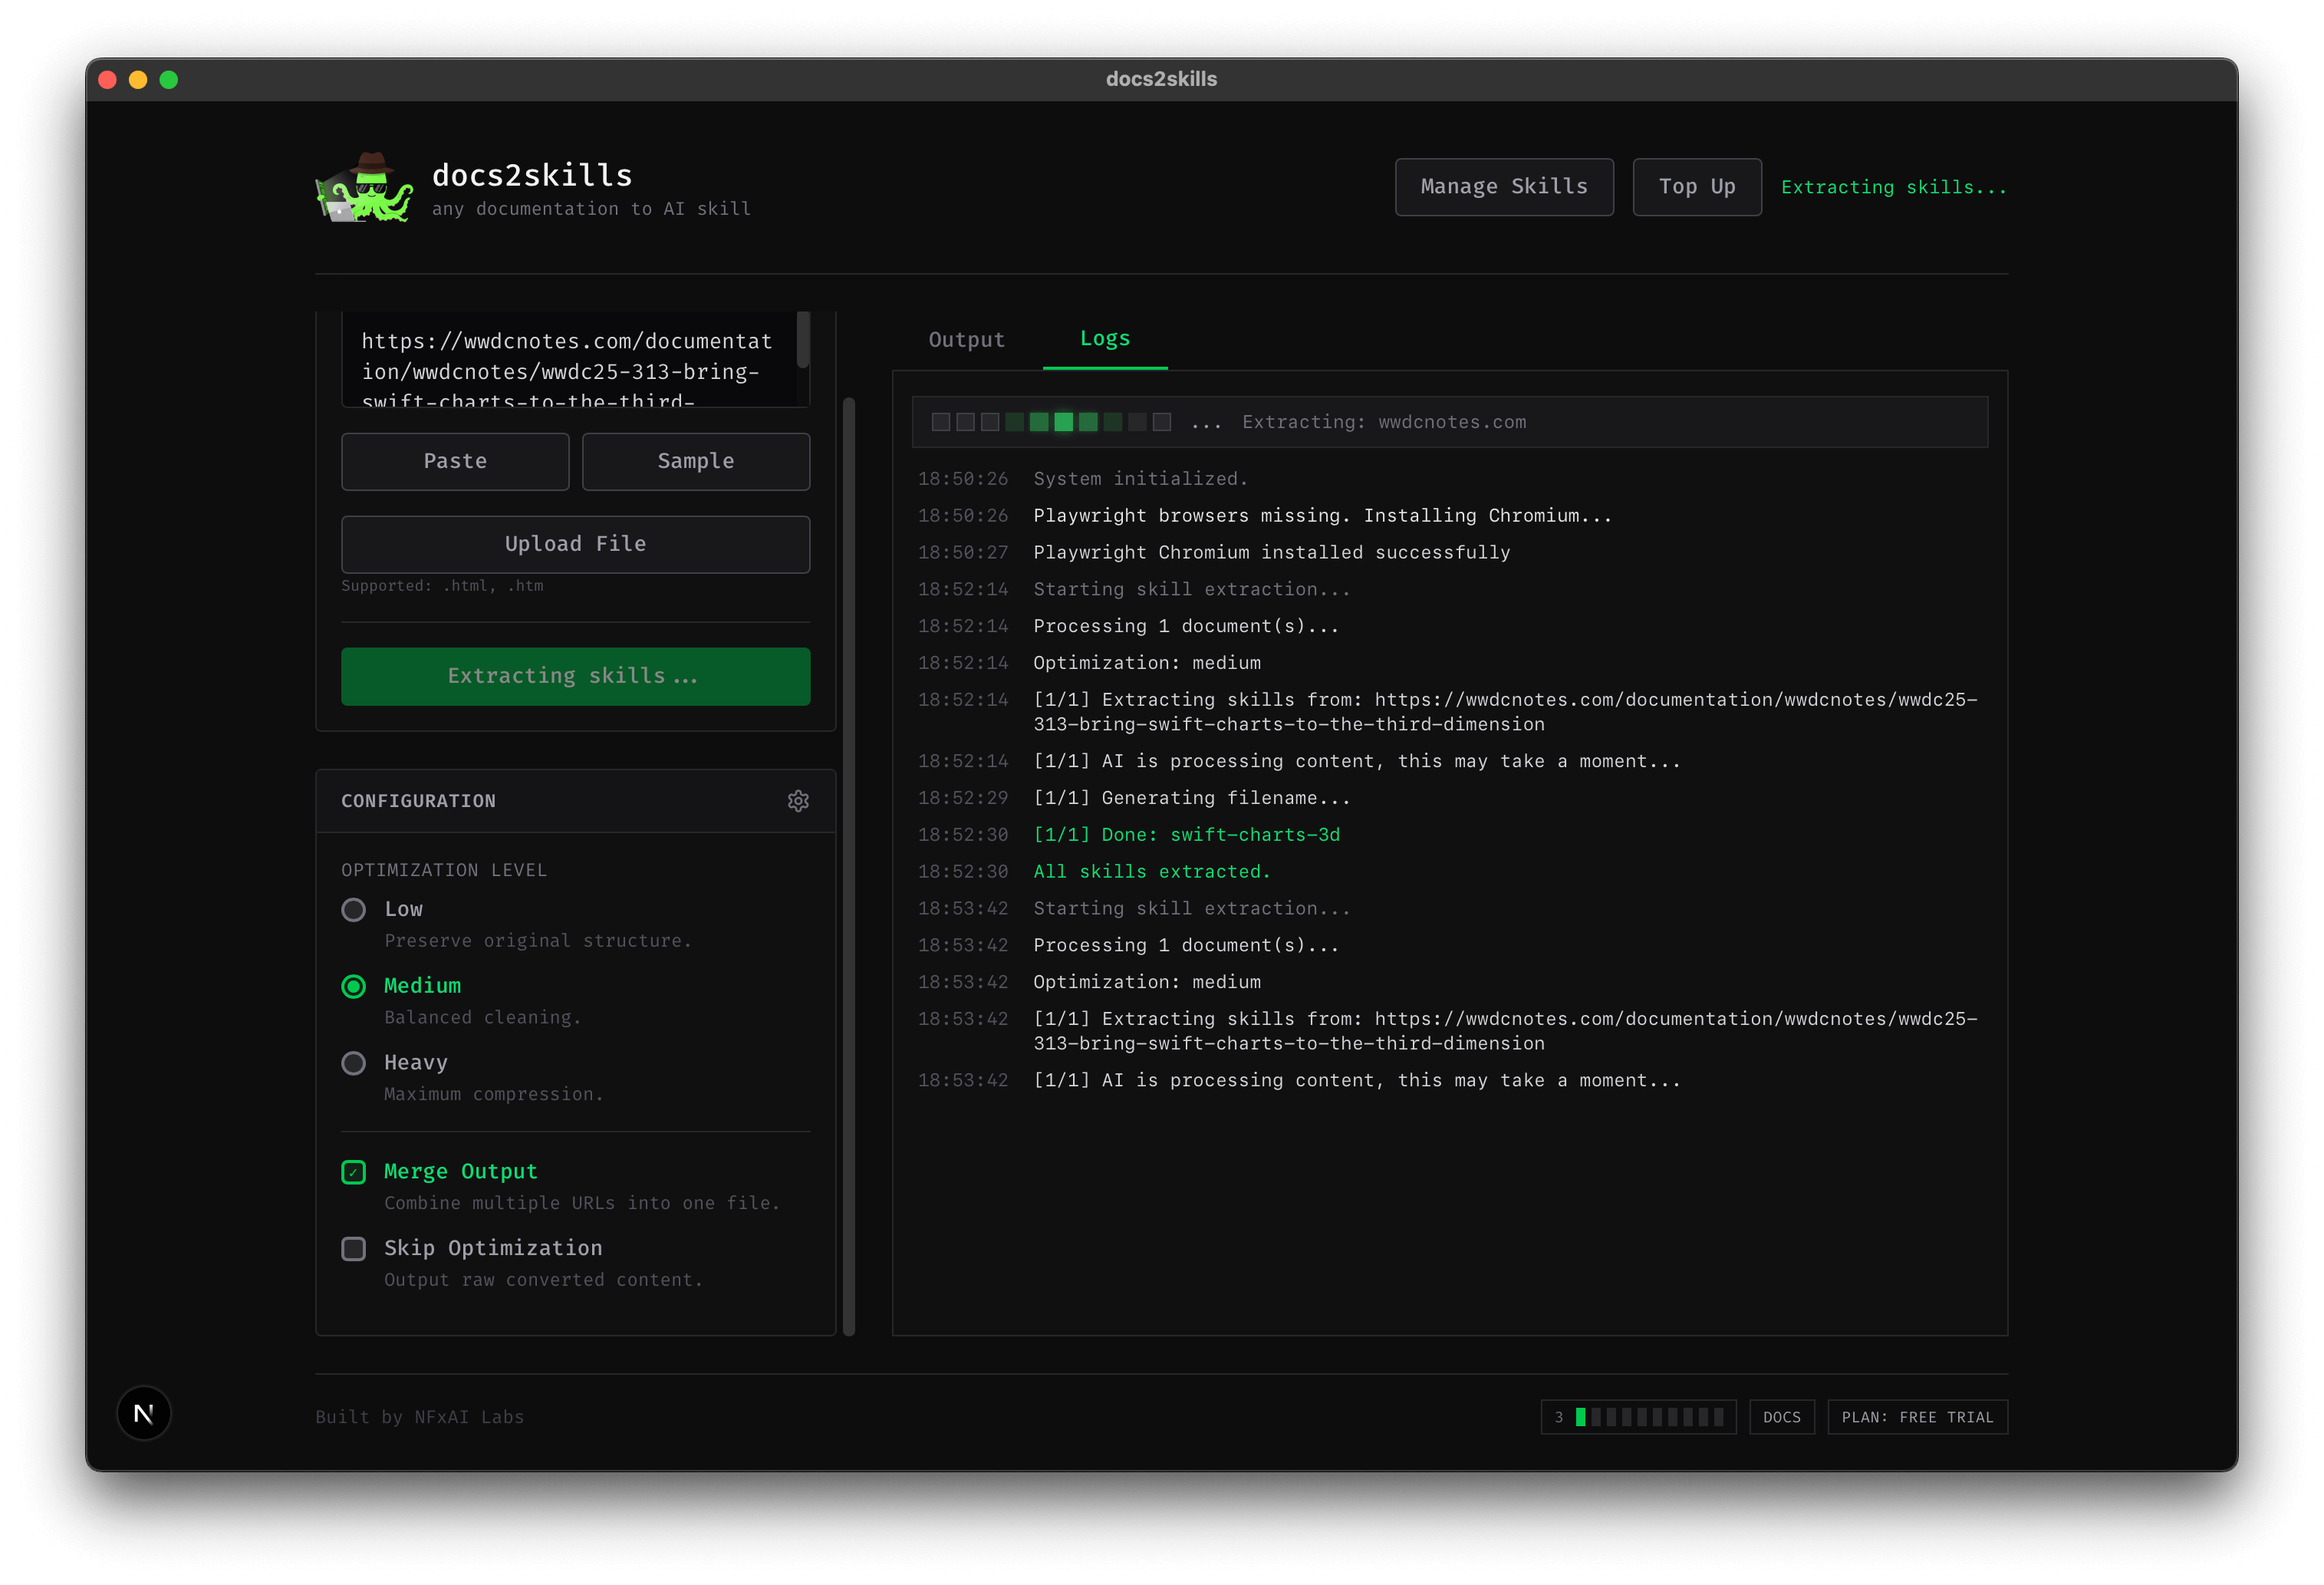Screen dimensions: 2324x1585
Task: Click the extraction progress squares indicator
Action: [x=1050, y=422]
